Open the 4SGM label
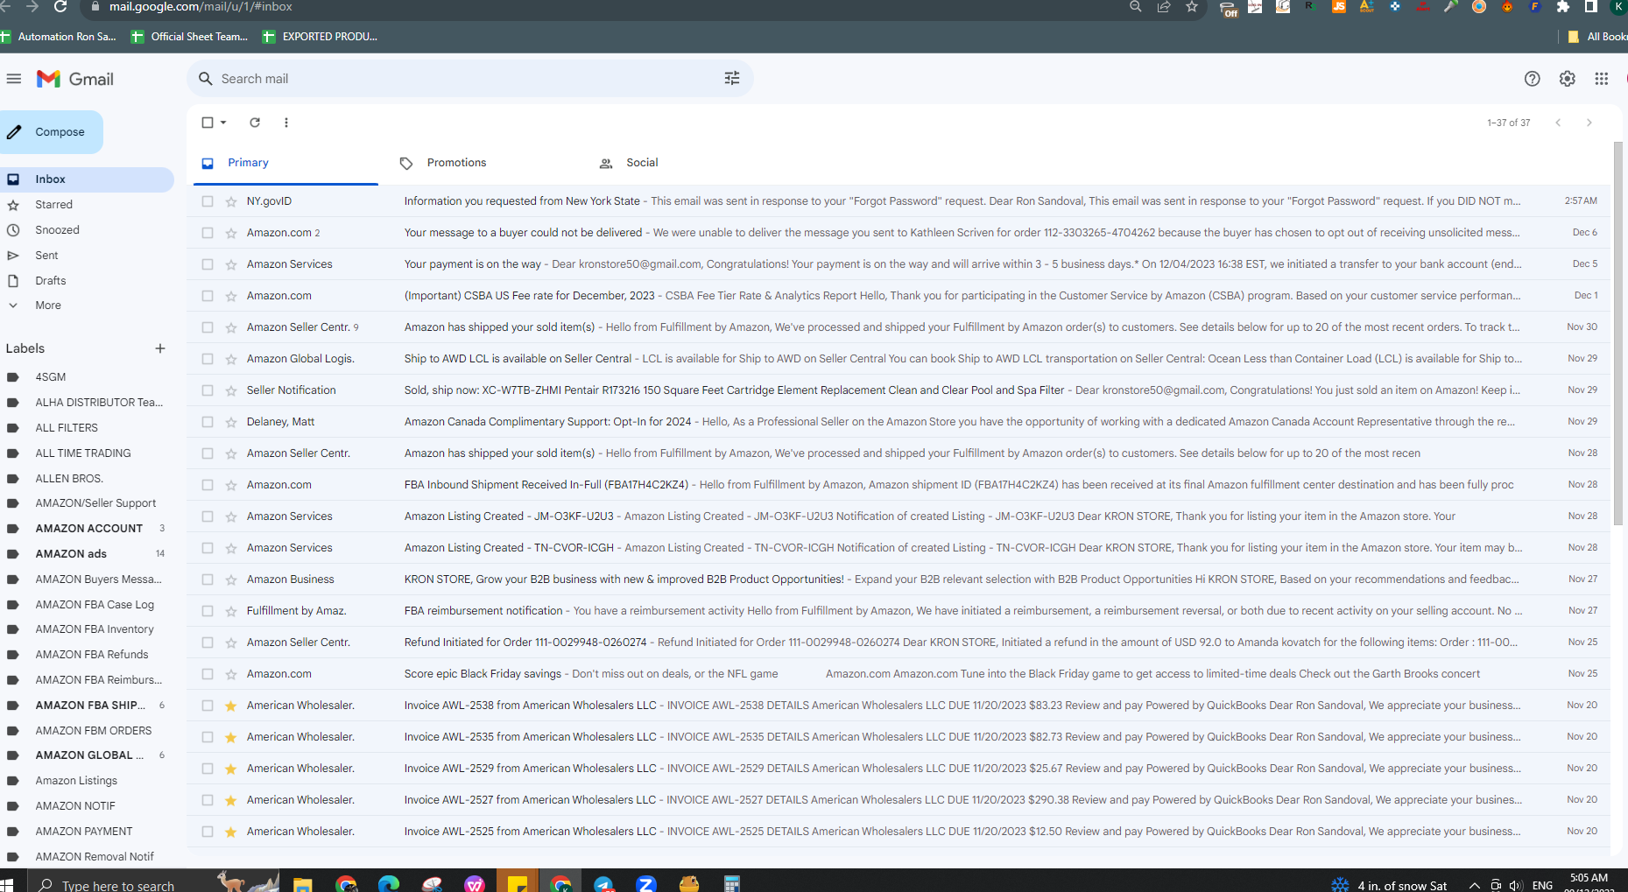The height and width of the screenshot is (892, 1628). pos(50,377)
